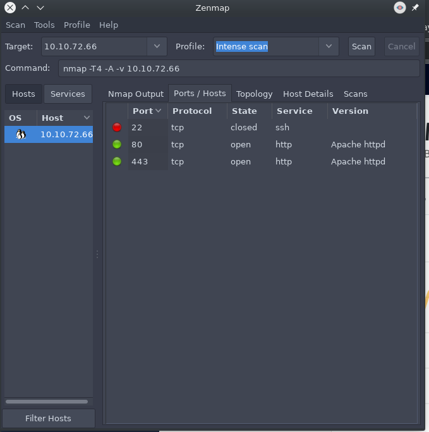Click the Service column header
The width and height of the screenshot is (429, 432).
coord(299,111)
